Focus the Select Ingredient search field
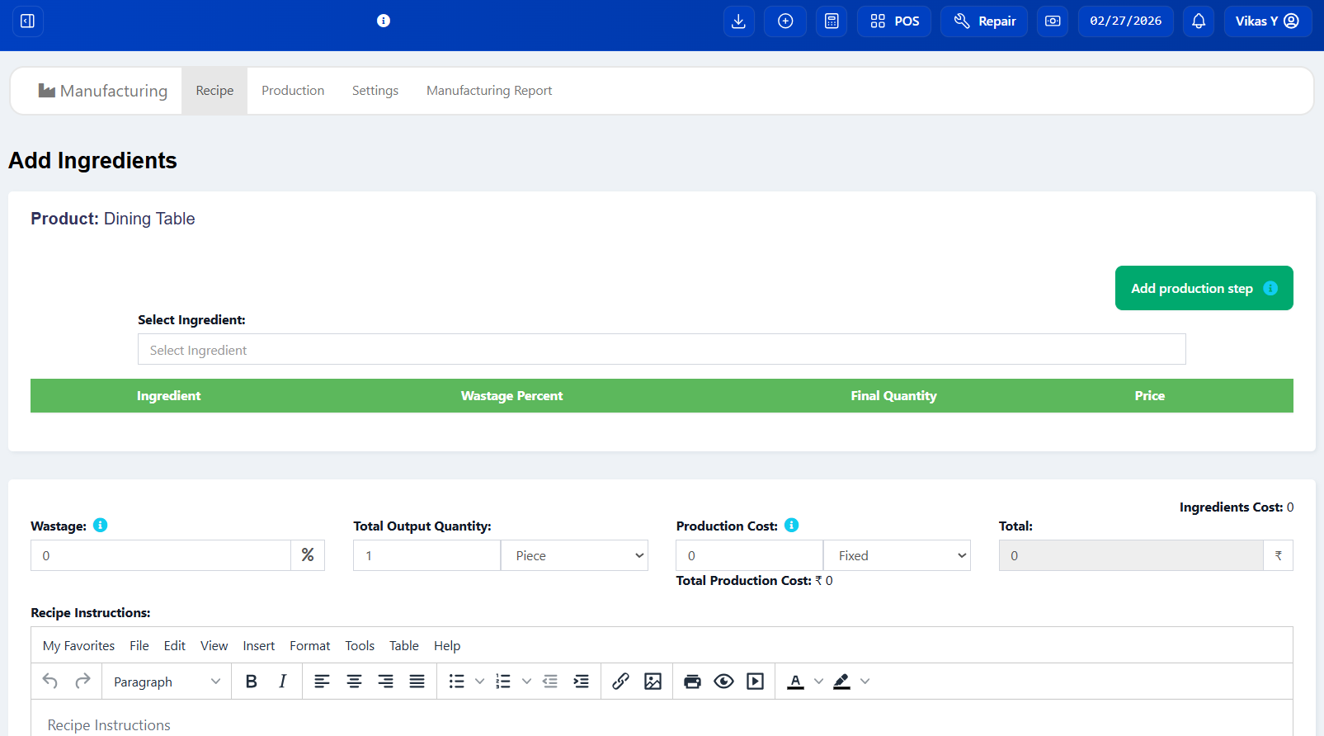The image size is (1324, 736). tap(662, 349)
